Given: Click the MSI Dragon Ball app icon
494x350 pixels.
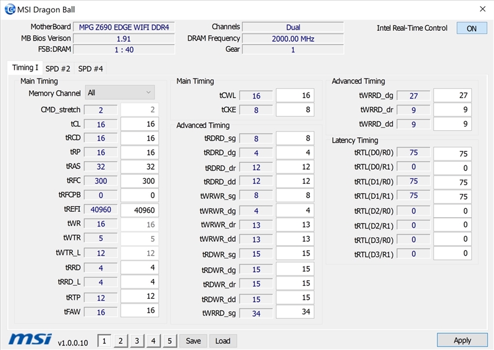Looking at the screenshot, I should [10, 9].
